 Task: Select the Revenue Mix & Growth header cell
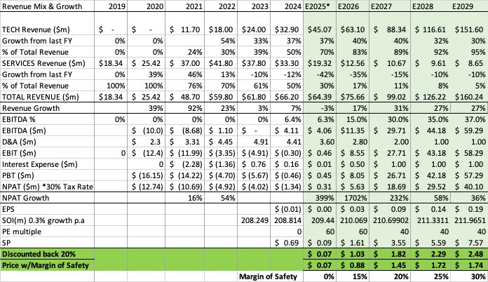[42, 6]
